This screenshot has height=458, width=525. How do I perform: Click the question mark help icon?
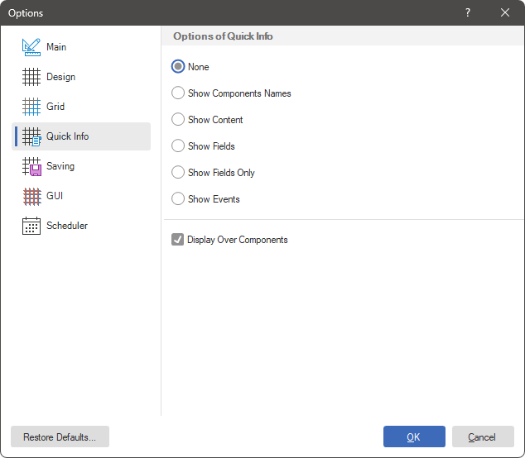467,12
